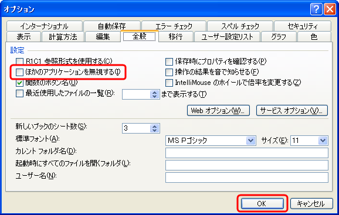The width and height of the screenshot is (339, 215).
Task: Click the recent files count field
Action: point(136,94)
